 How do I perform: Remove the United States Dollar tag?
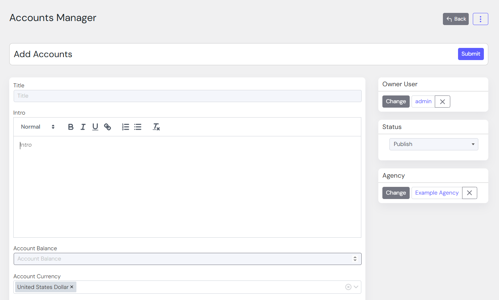click(72, 287)
